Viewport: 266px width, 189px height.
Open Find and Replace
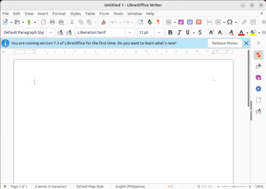140,22
